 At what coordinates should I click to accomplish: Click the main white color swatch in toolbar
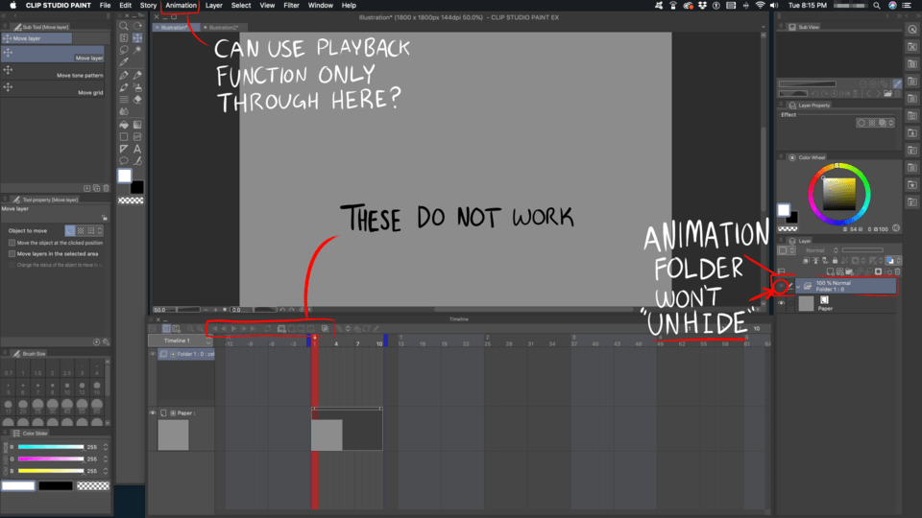click(x=125, y=176)
